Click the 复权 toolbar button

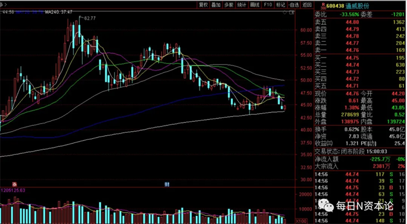[203, 5]
